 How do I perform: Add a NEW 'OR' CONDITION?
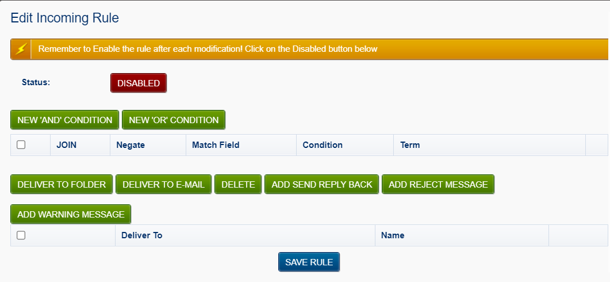[x=174, y=120]
